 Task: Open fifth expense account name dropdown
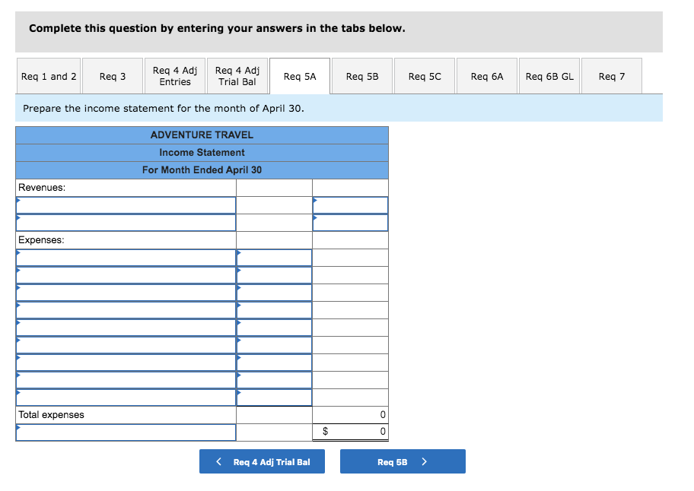(x=126, y=328)
